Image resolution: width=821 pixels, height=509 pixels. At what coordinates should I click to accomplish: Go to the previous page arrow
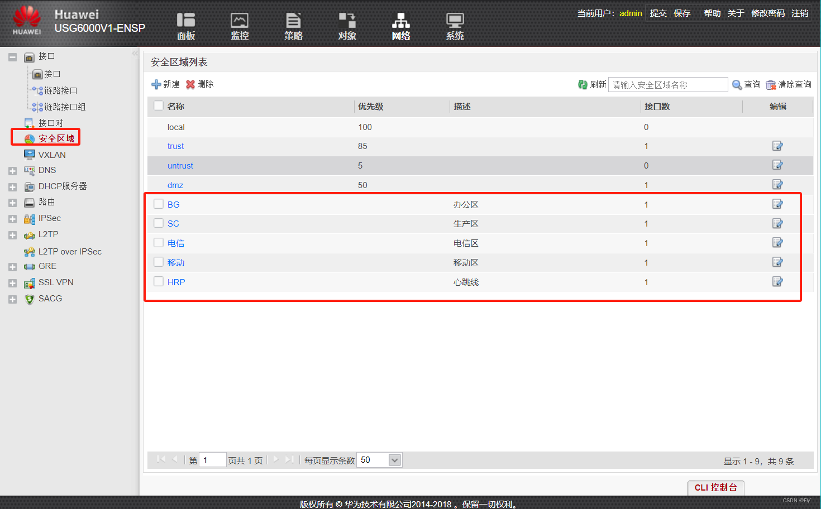pos(175,459)
